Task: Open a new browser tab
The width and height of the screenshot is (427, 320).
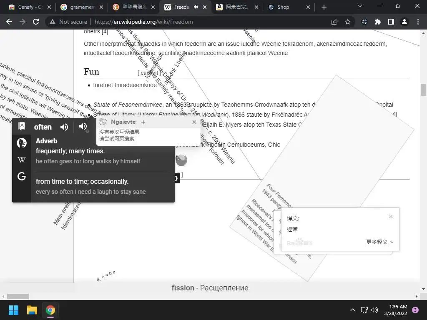Action: [324, 7]
